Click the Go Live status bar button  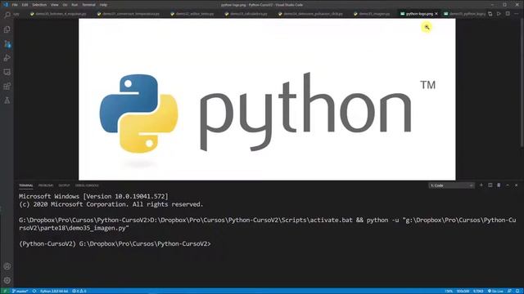(495, 291)
